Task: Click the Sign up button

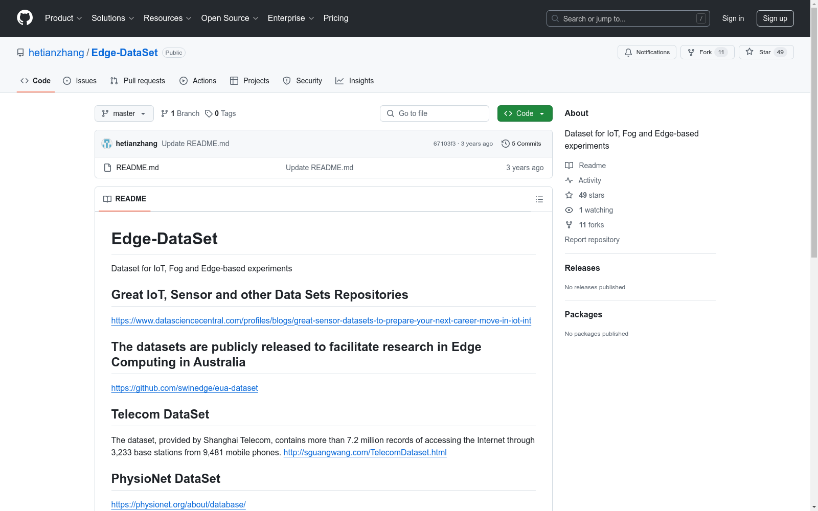Action: [775, 18]
